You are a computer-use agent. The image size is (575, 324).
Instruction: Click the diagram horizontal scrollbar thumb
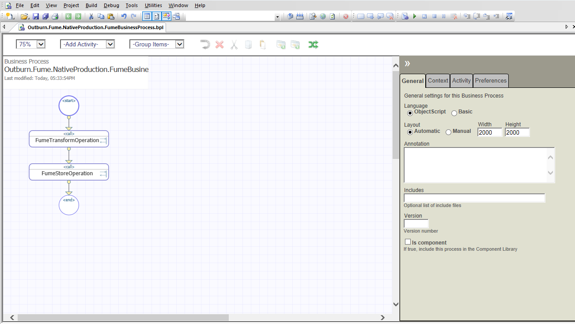tap(123, 317)
